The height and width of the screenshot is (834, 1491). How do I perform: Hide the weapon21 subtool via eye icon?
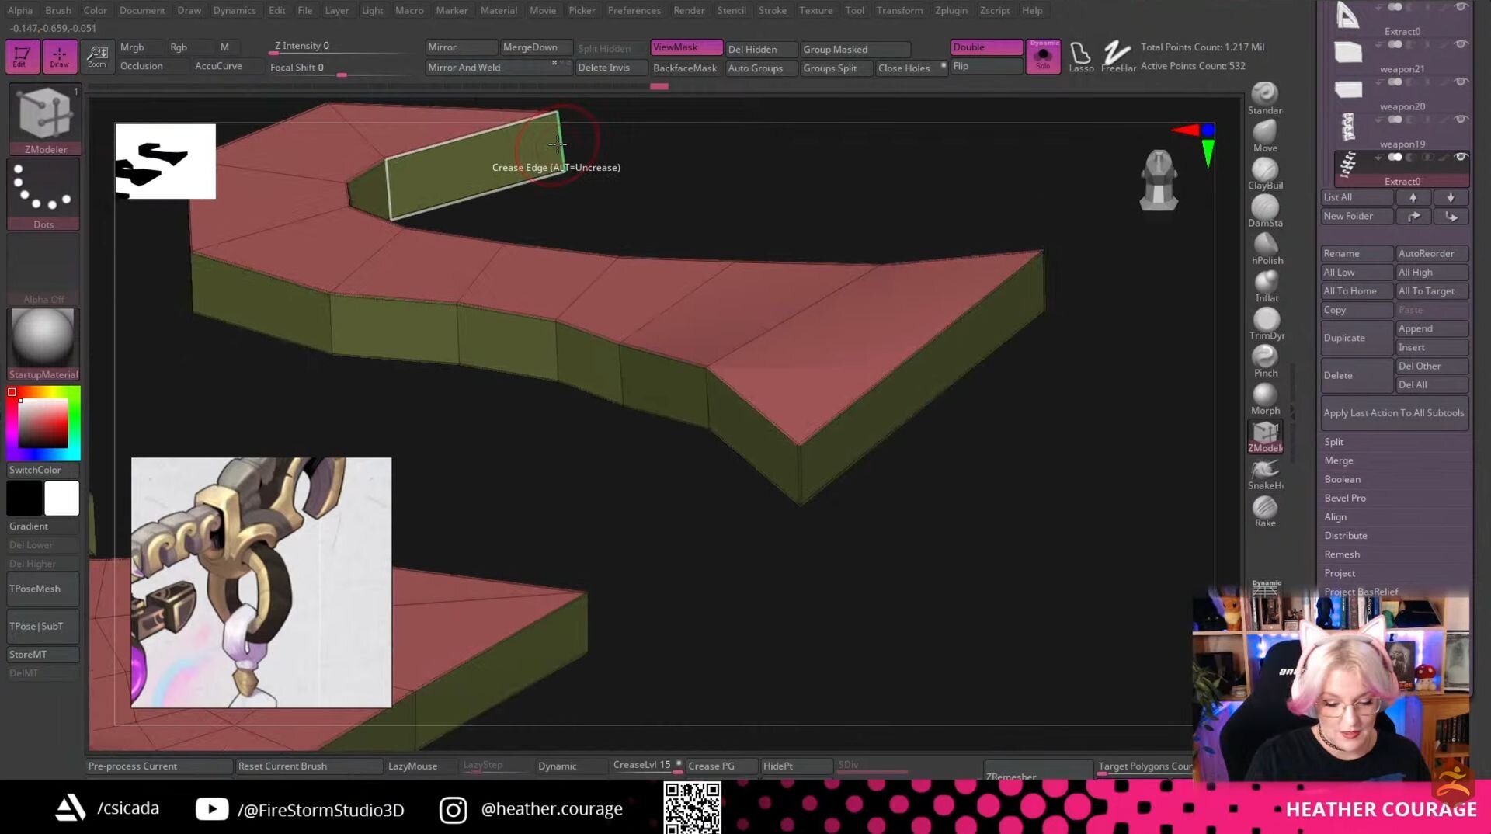tap(1461, 44)
